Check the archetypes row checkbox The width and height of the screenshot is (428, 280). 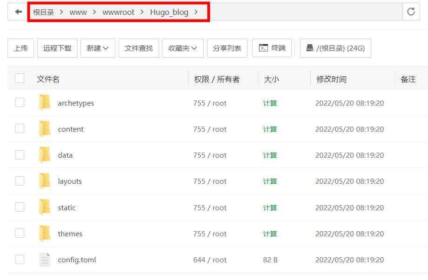(20, 103)
